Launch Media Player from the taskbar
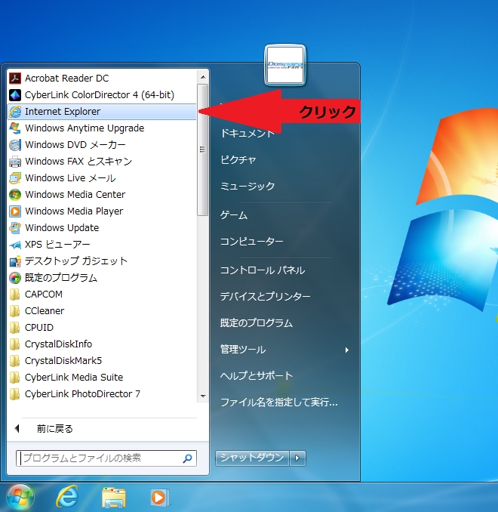Image resolution: width=498 pixels, height=512 pixels. [159, 498]
